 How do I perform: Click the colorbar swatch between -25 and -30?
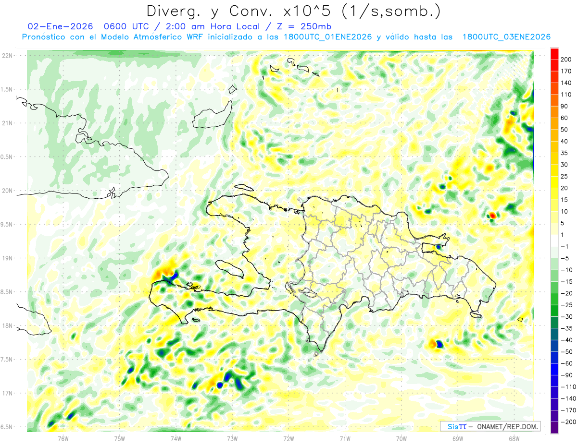(x=554, y=311)
